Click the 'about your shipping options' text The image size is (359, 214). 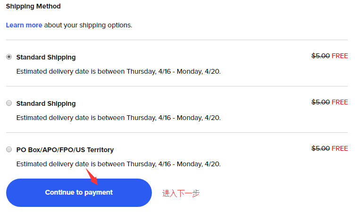point(88,25)
